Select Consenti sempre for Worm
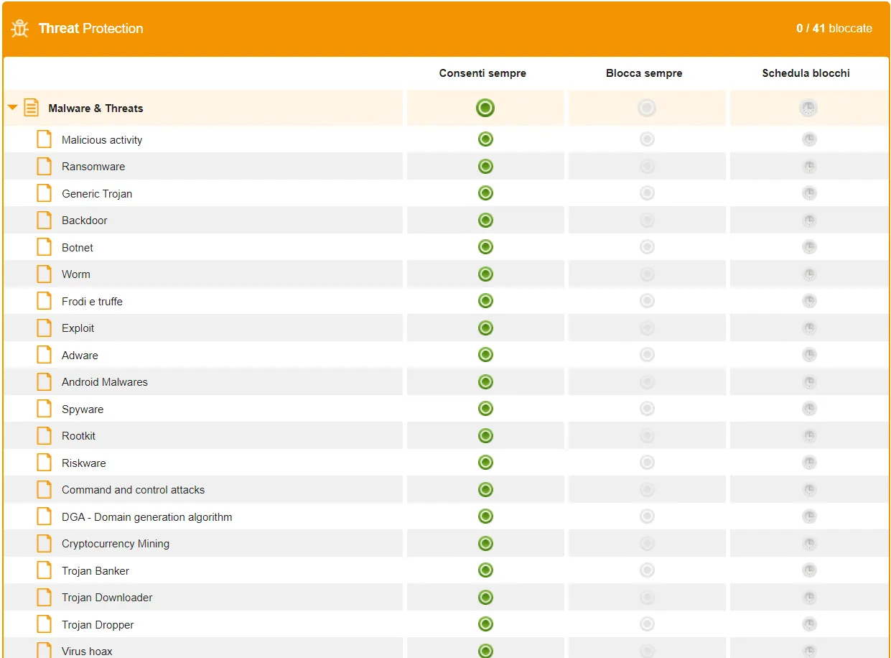The height and width of the screenshot is (658, 891). pyautogui.click(x=485, y=274)
